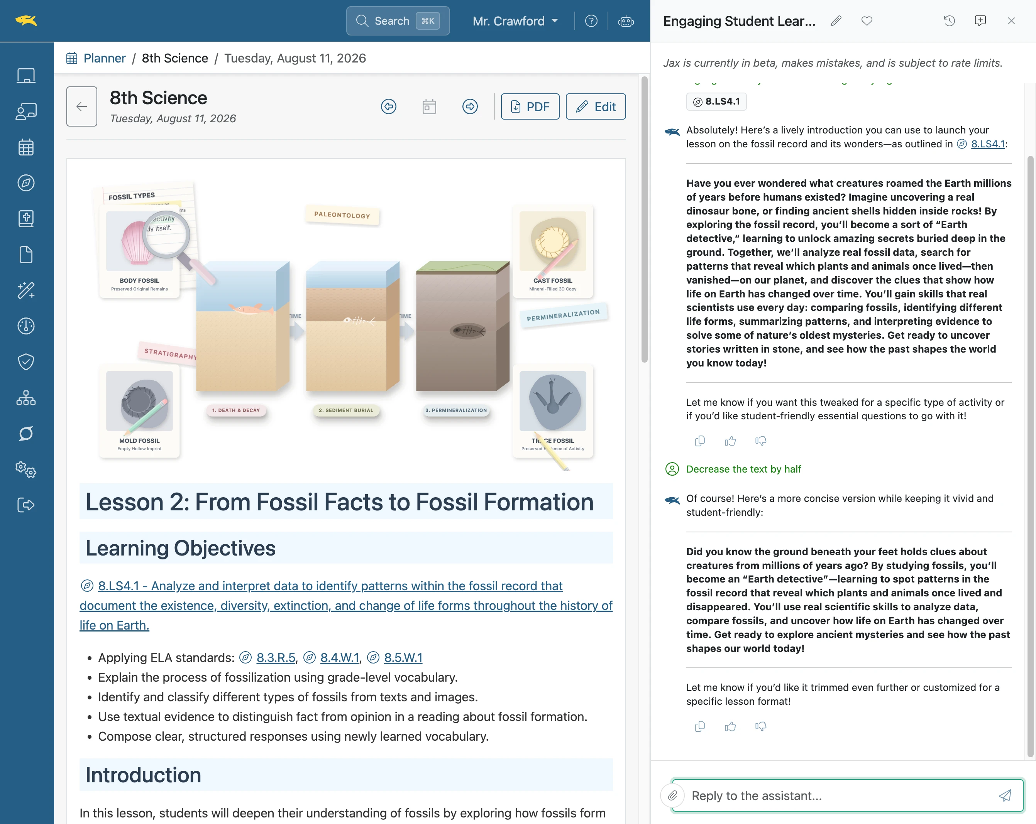Click the 'Engaging Student Lear...' chat title

740,21
